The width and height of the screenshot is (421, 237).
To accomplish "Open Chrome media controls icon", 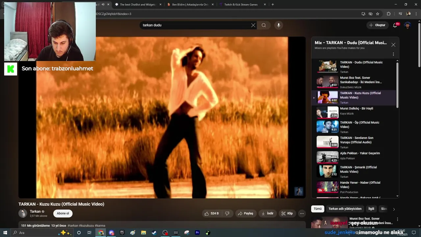I will (400, 14).
